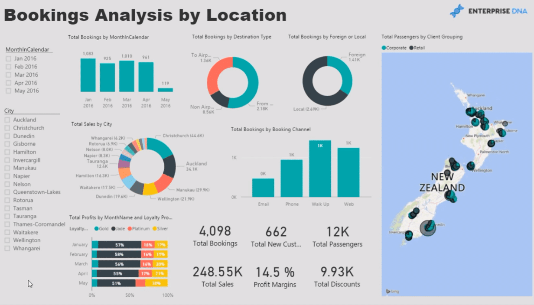Click the Wellington slice in sales donut
Viewport: 534px width, 305px height.
pyautogui.click(x=150, y=189)
